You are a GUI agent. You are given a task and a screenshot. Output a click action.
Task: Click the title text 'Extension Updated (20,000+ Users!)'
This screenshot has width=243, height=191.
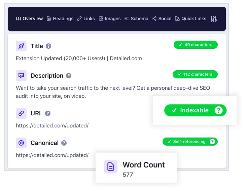point(61,59)
